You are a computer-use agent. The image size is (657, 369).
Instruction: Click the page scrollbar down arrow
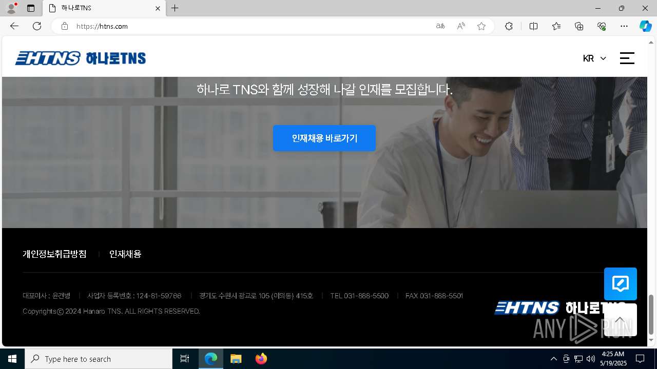[x=651, y=340]
